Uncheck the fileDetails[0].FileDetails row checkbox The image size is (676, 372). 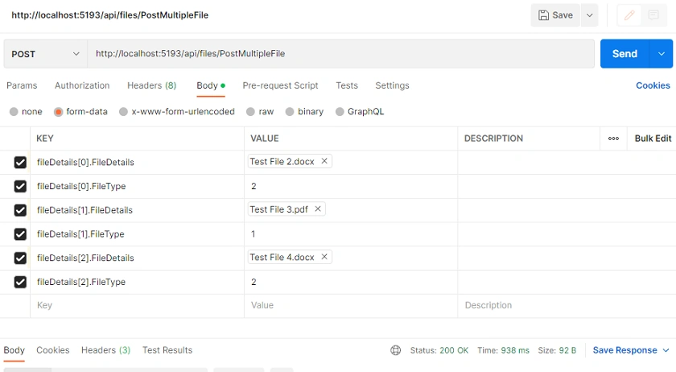20,163
